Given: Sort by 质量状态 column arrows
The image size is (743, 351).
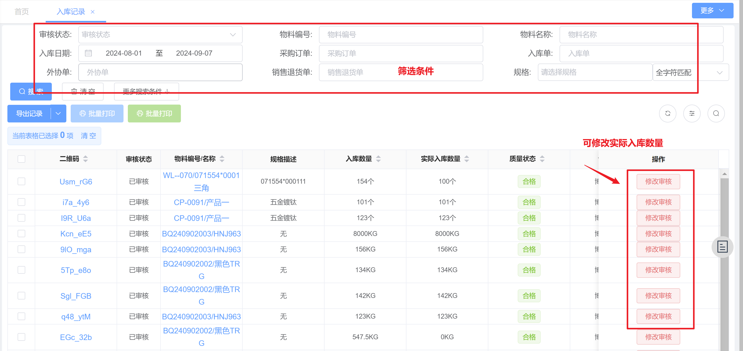Looking at the screenshot, I should click(542, 159).
